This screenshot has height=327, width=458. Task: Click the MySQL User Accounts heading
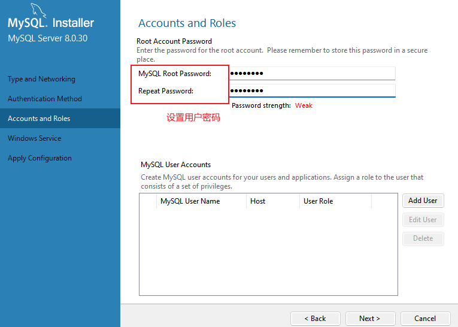coord(175,165)
